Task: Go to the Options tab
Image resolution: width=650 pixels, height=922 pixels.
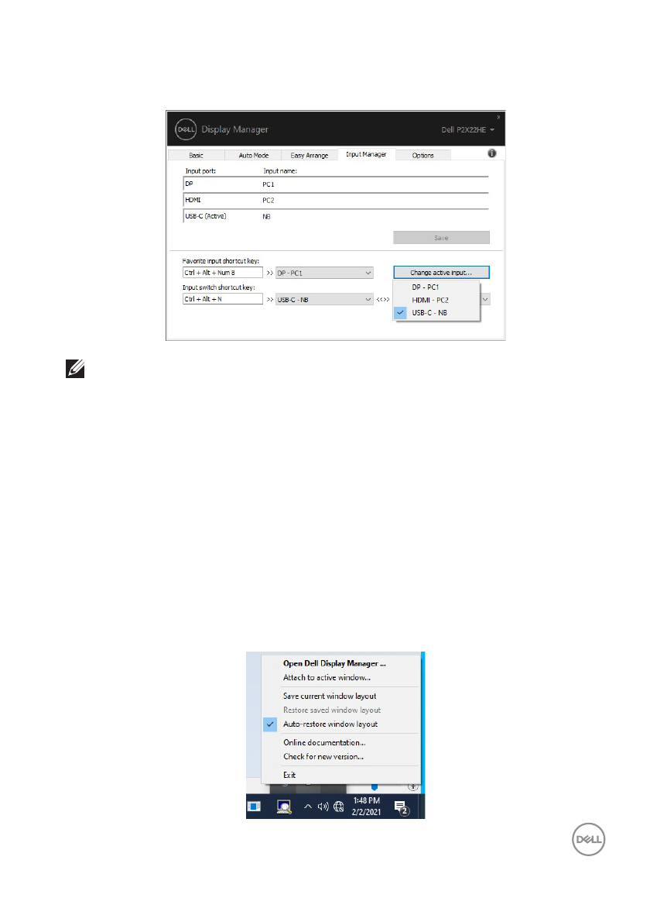Action: 422,155
